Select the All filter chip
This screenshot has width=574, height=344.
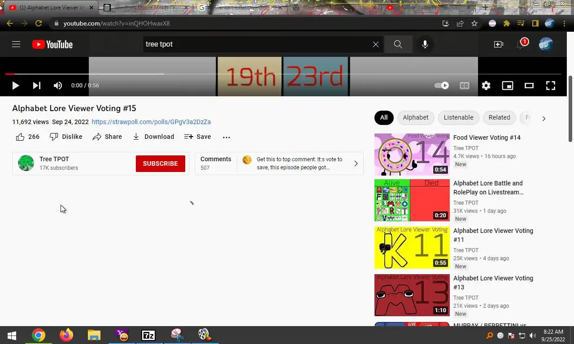point(384,117)
